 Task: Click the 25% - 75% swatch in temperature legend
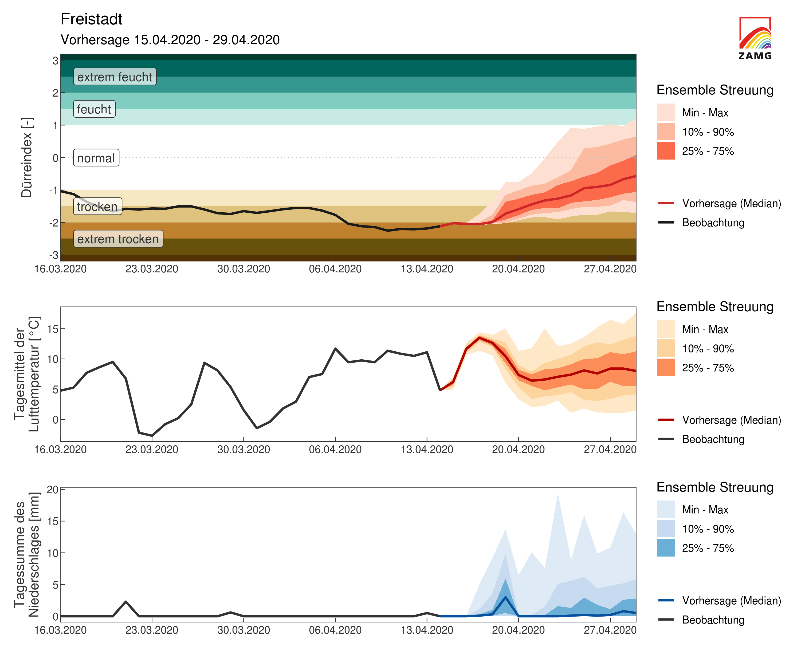click(x=666, y=367)
